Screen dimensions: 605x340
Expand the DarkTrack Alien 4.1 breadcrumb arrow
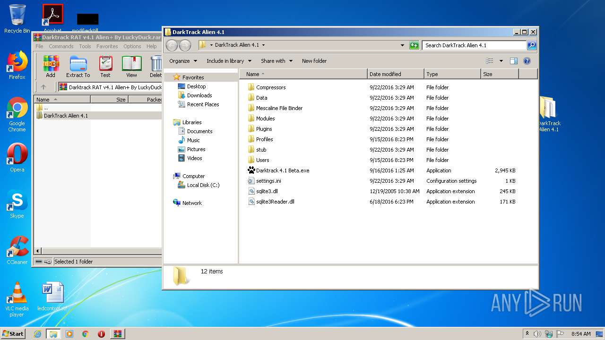263,45
